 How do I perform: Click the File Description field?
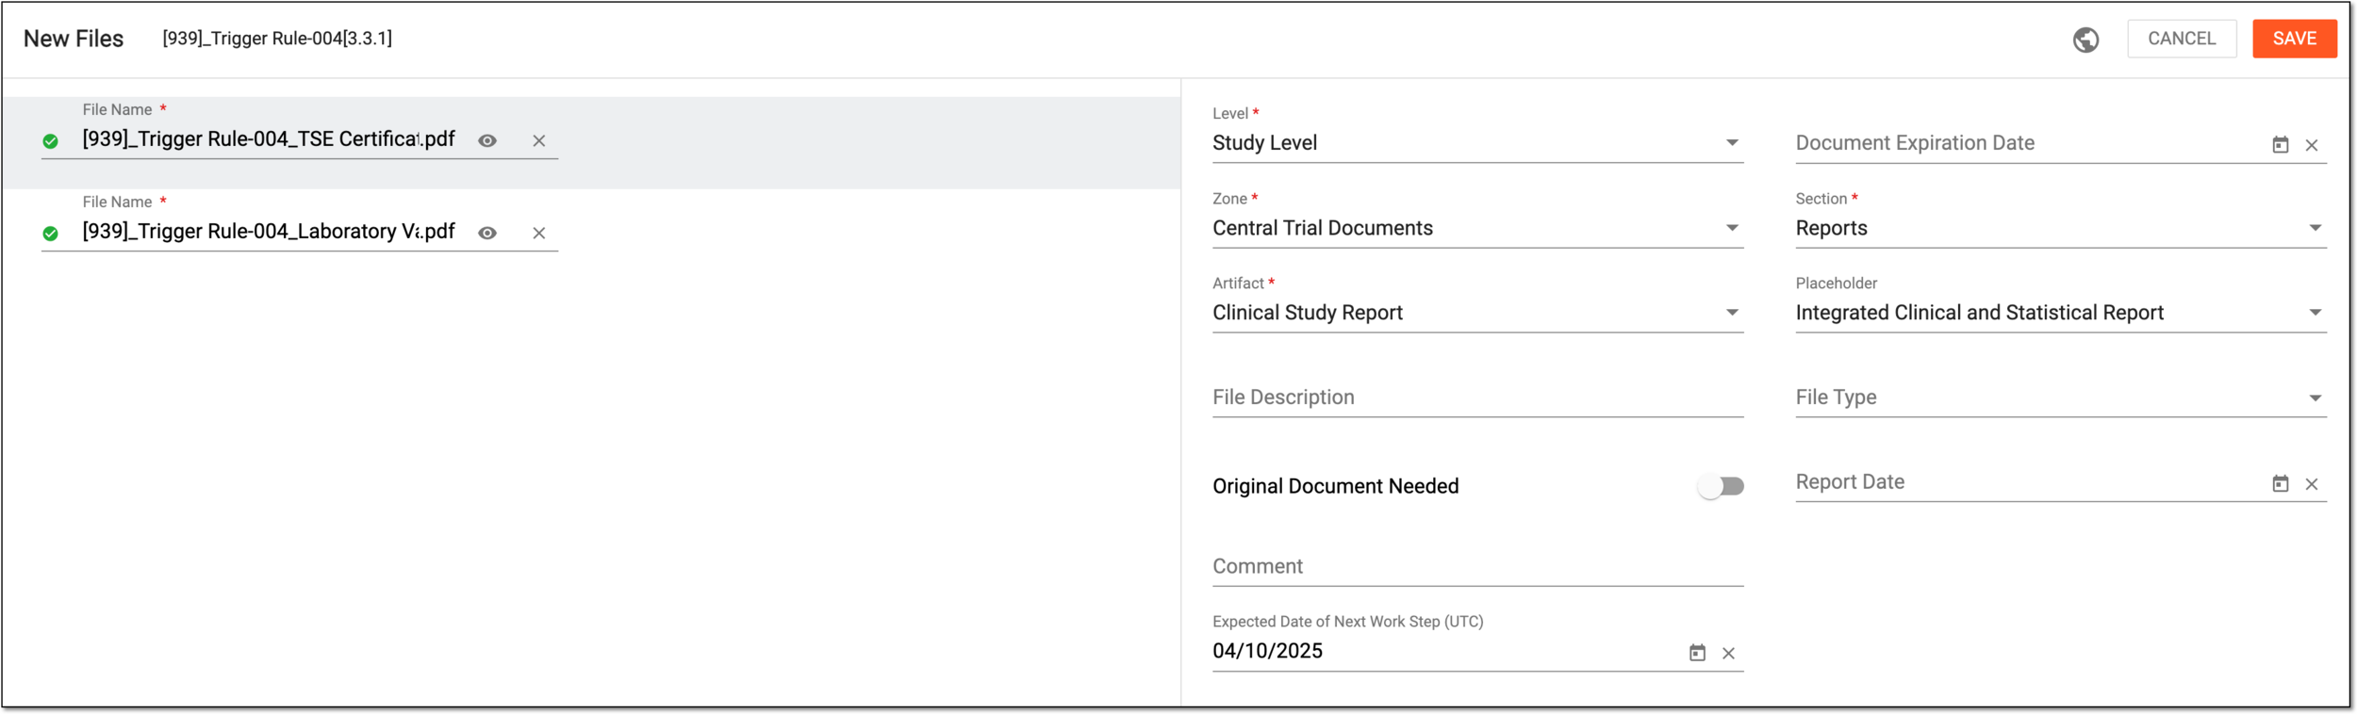tap(1477, 398)
